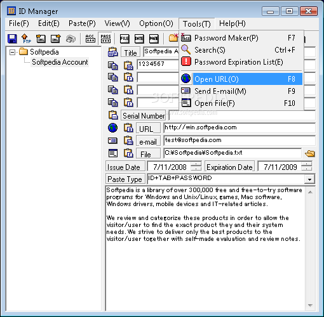Screen dimensions: 324x317
Task: Click the DATE toolbar icon
Action: 139,39
